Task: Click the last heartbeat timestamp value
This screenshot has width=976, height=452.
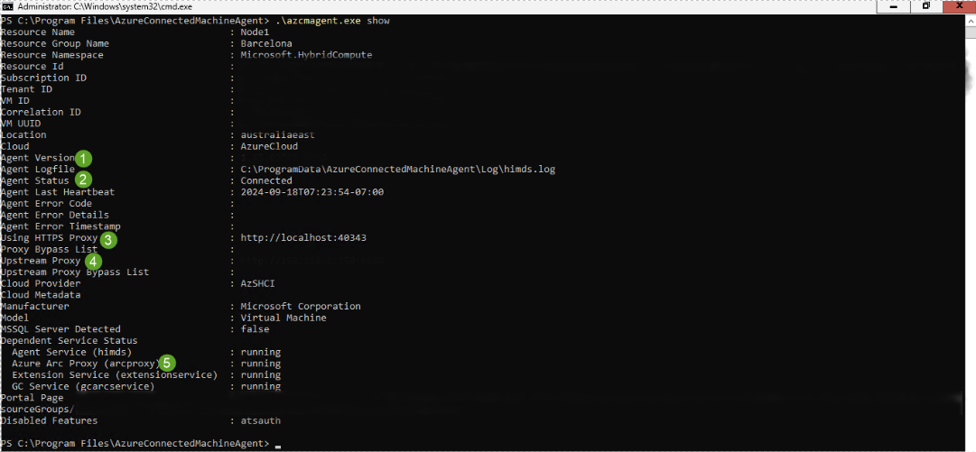Action: [312, 192]
